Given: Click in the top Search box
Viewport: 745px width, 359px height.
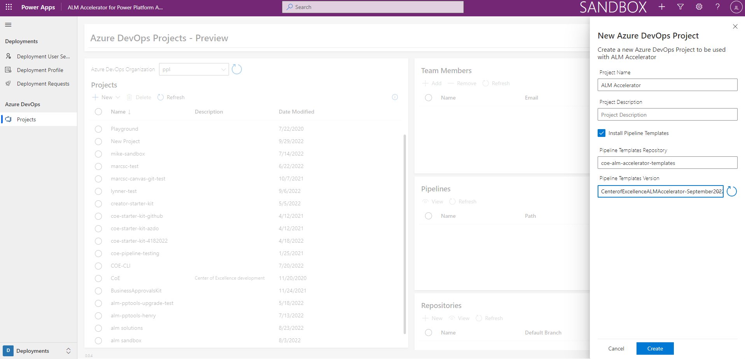Looking at the screenshot, I should click(x=372, y=7).
